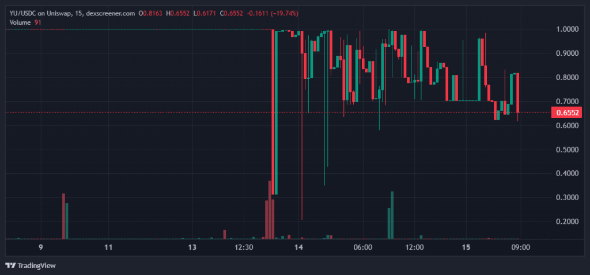Click the 12:30 time axis label
The image size is (590, 275).
click(x=244, y=247)
